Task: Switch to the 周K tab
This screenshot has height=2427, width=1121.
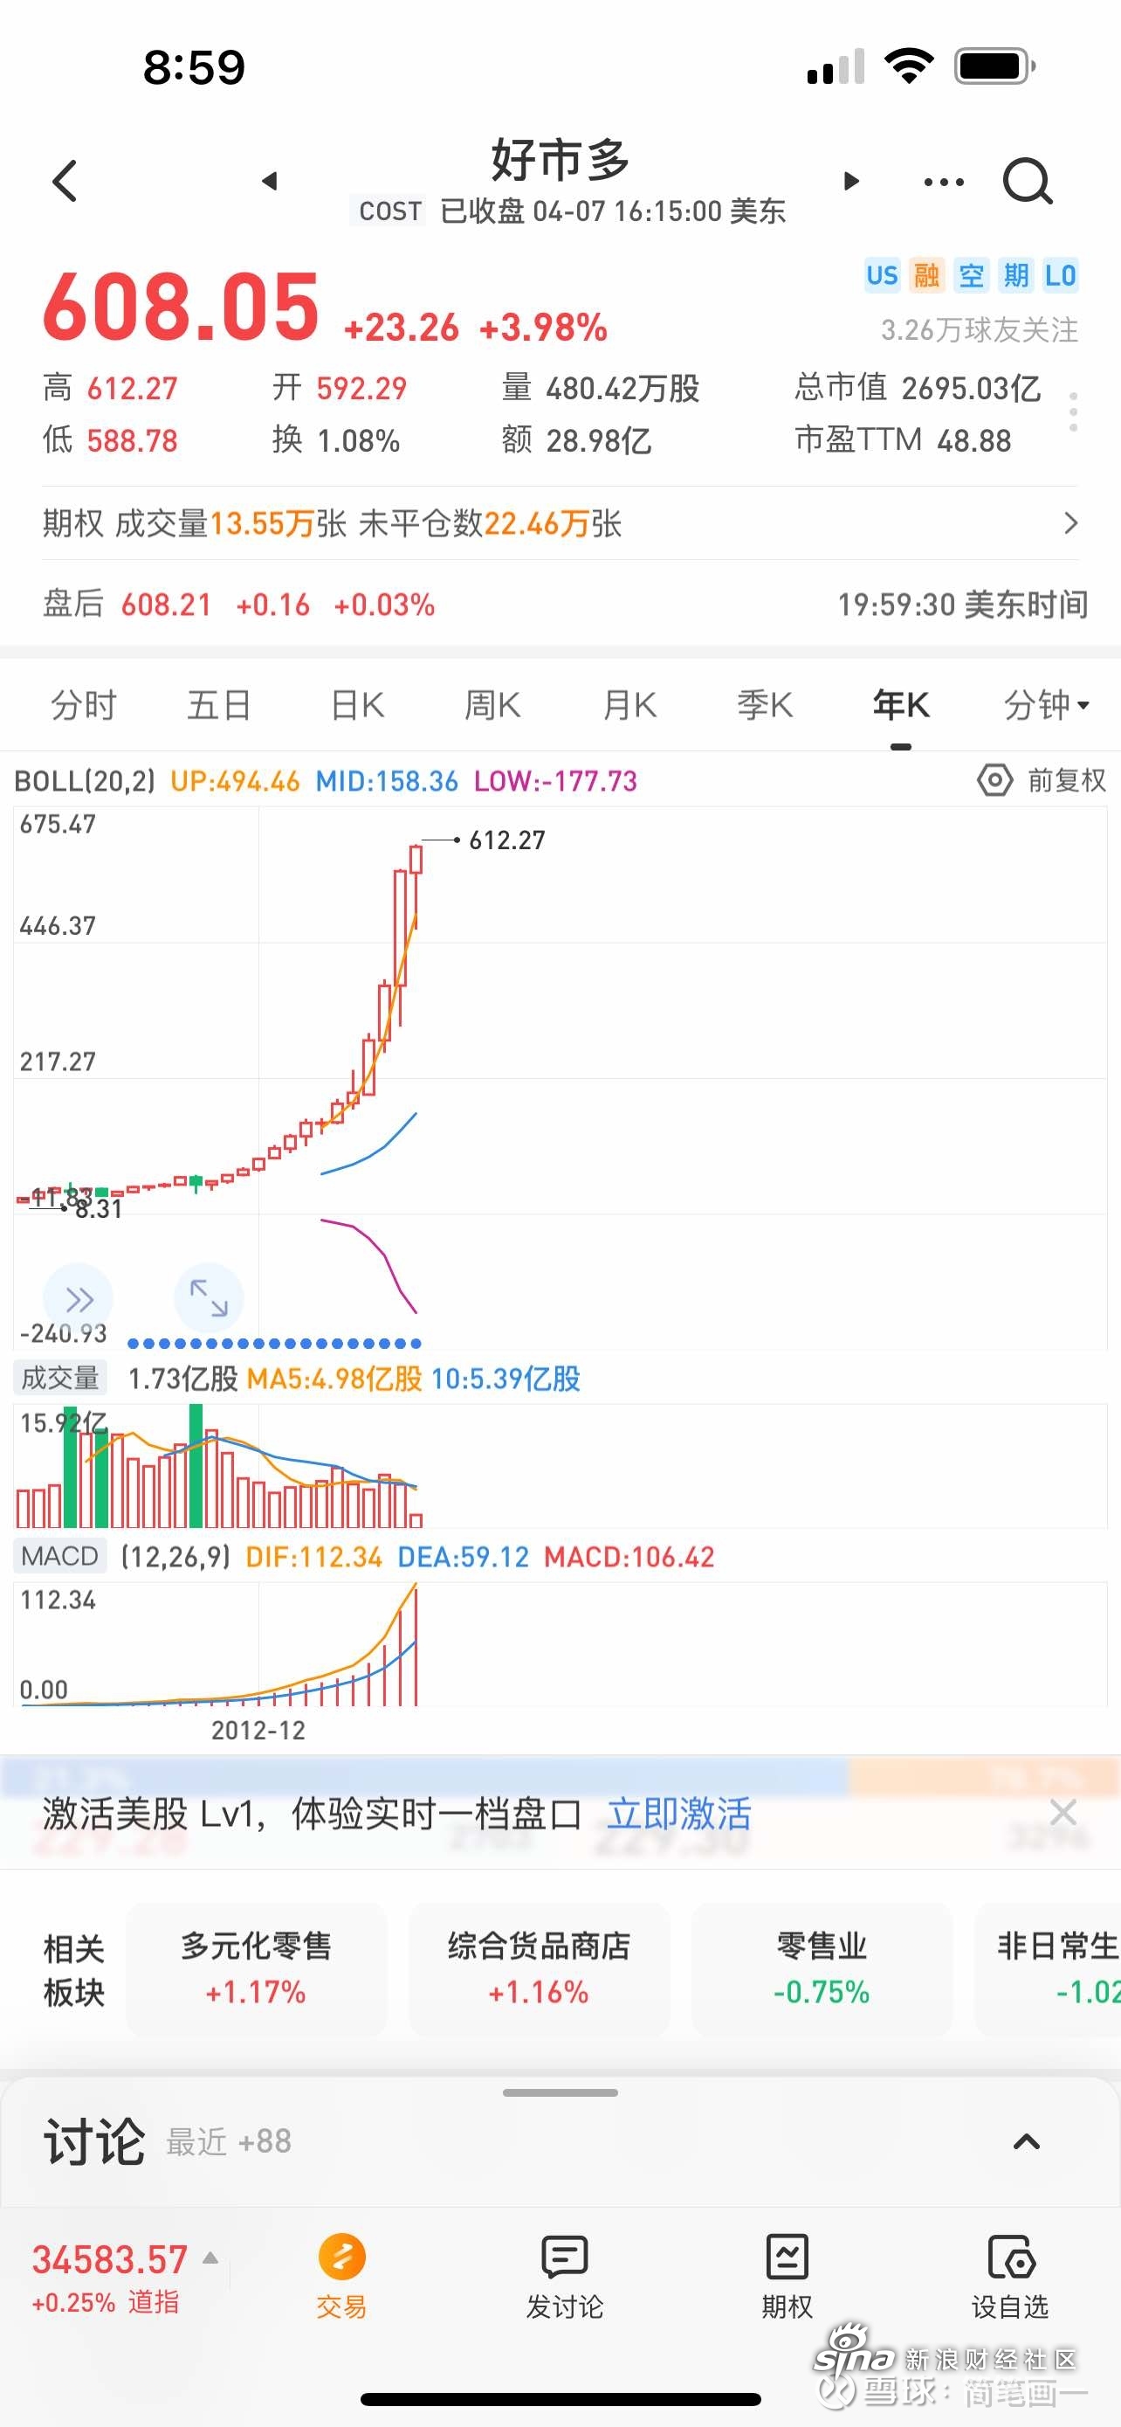Action: [492, 705]
